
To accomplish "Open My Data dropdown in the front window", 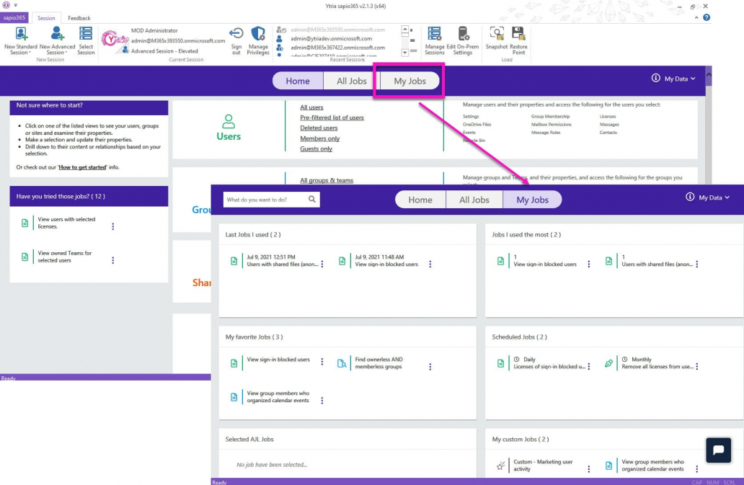I will (x=714, y=197).
